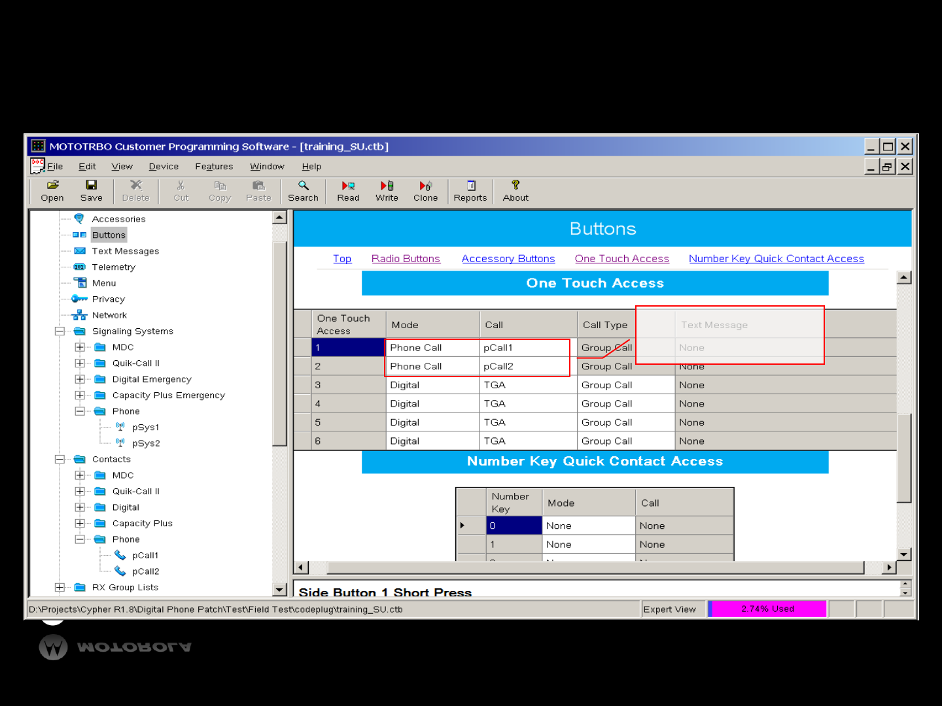Click the Mode cell for Number Key 1

click(x=589, y=544)
